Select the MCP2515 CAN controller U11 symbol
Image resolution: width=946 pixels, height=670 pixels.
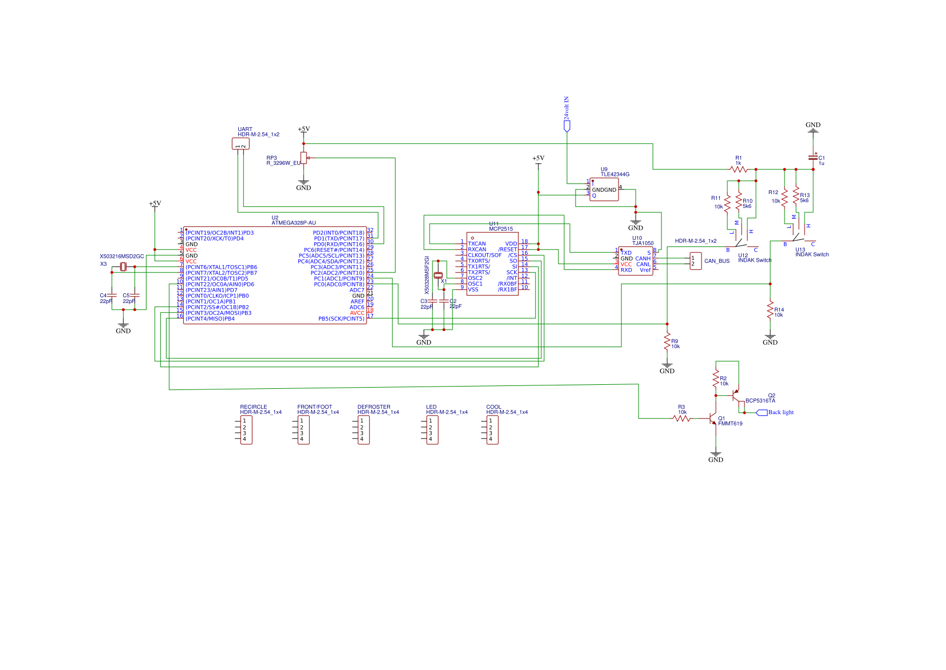point(492,264)
